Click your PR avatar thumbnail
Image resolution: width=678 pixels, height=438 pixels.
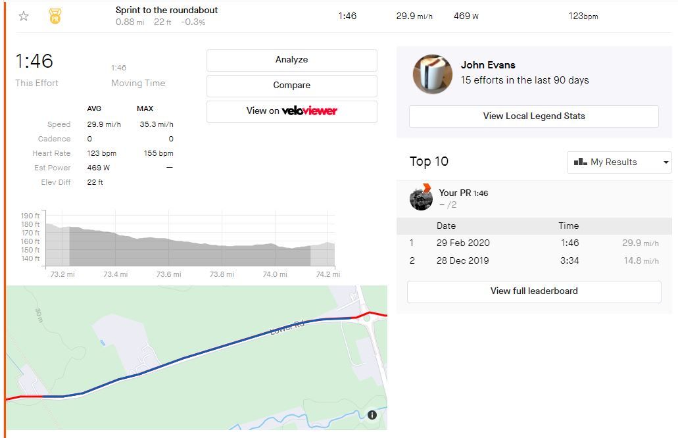[421, 199]
